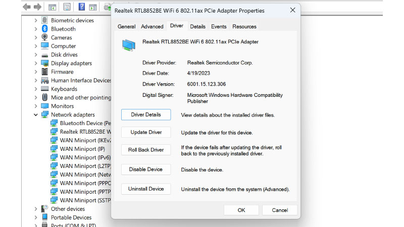Screen dimensions: 404x227
Task: Click the Keyboards category icon
Action: (45, 89)
